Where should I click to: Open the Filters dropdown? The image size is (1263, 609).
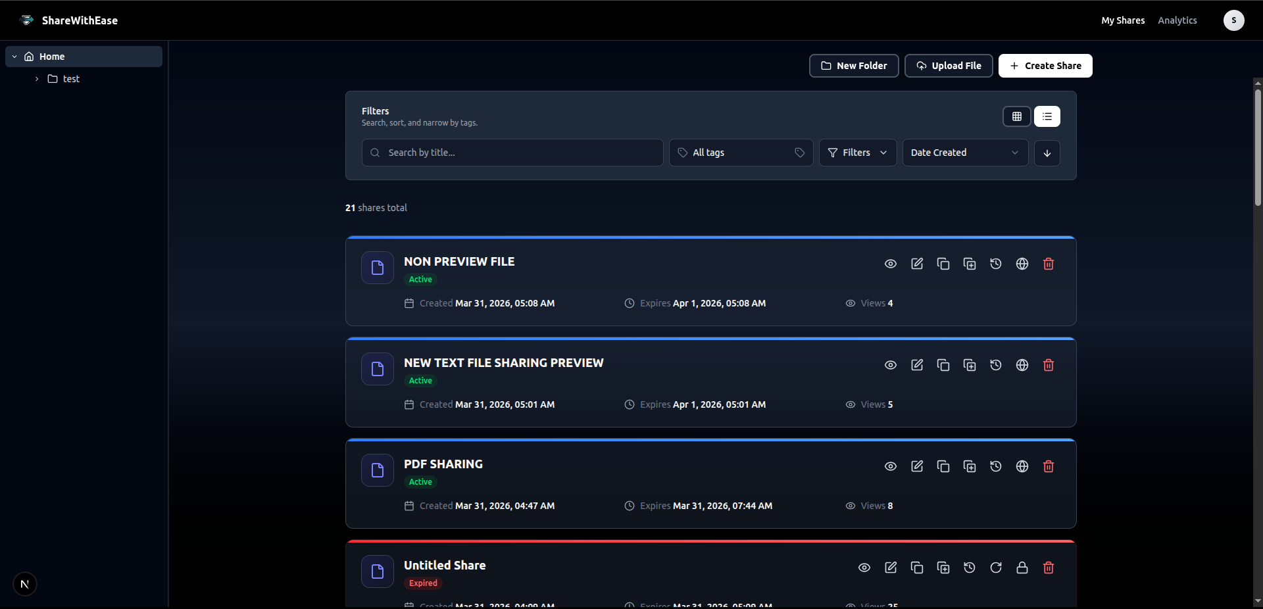(858, 153)
